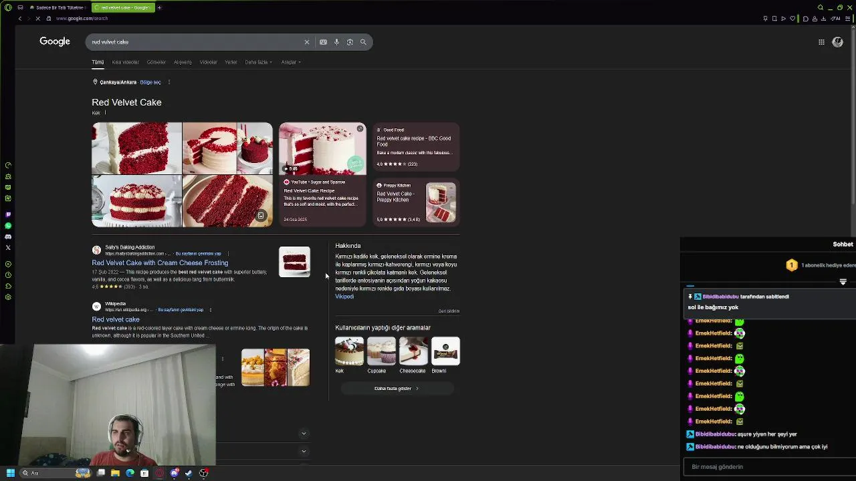Stop loading the page with the X
The width and height of the screenshot is (856, 481).
(x=37, y=19)
